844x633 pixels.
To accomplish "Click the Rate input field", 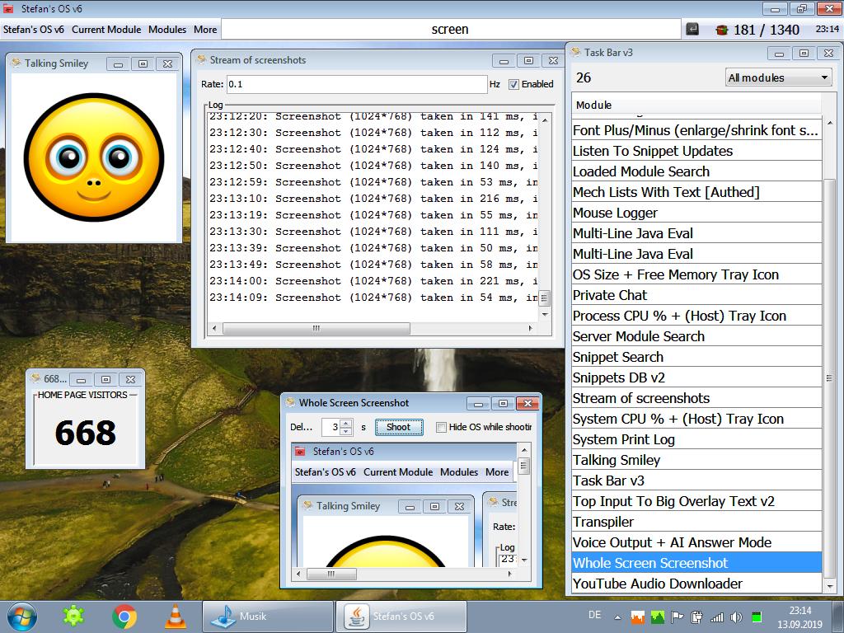I will pos(356,84).
